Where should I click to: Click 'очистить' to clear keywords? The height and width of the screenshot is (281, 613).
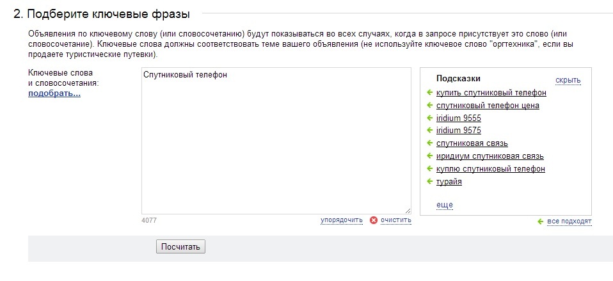(396, 220)
